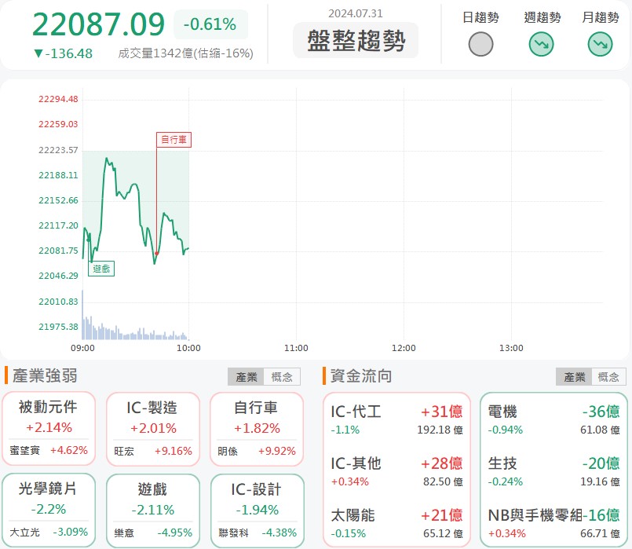
Task: Select the 產業 tab under 產業強弱
Action: click(246, 377)
